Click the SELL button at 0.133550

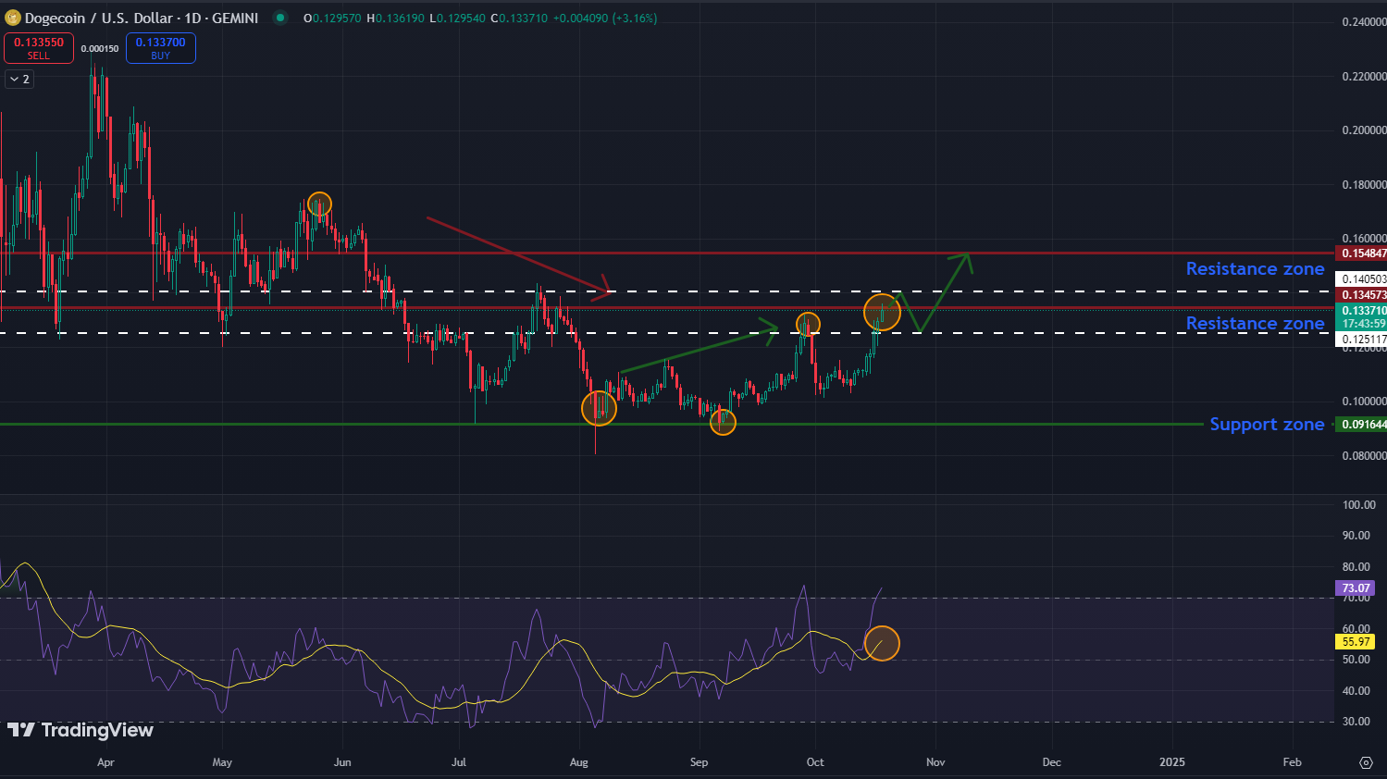(x=39, y=48)
